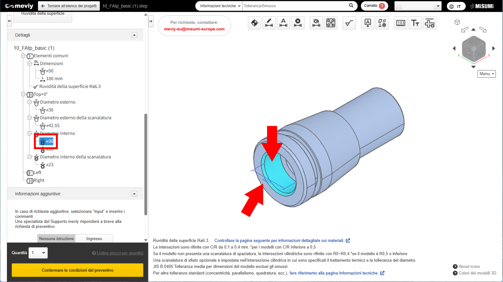The image size is (503, 282).
Task: Open the Informazioni tecniche search category menu
Action: (x=220, y=6)
